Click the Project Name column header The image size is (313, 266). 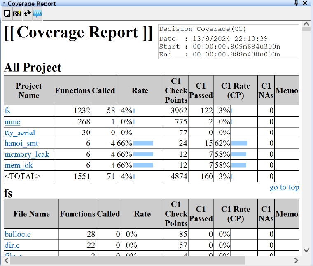[x=29, y=91]
